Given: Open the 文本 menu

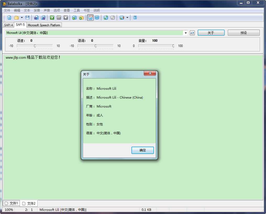Looking at the screenshot, I should click(27, 10).
